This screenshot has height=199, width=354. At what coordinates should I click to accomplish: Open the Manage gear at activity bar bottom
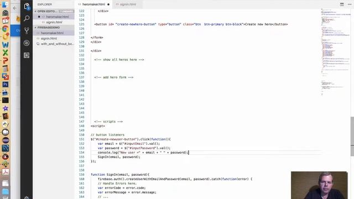click(27, 198)
